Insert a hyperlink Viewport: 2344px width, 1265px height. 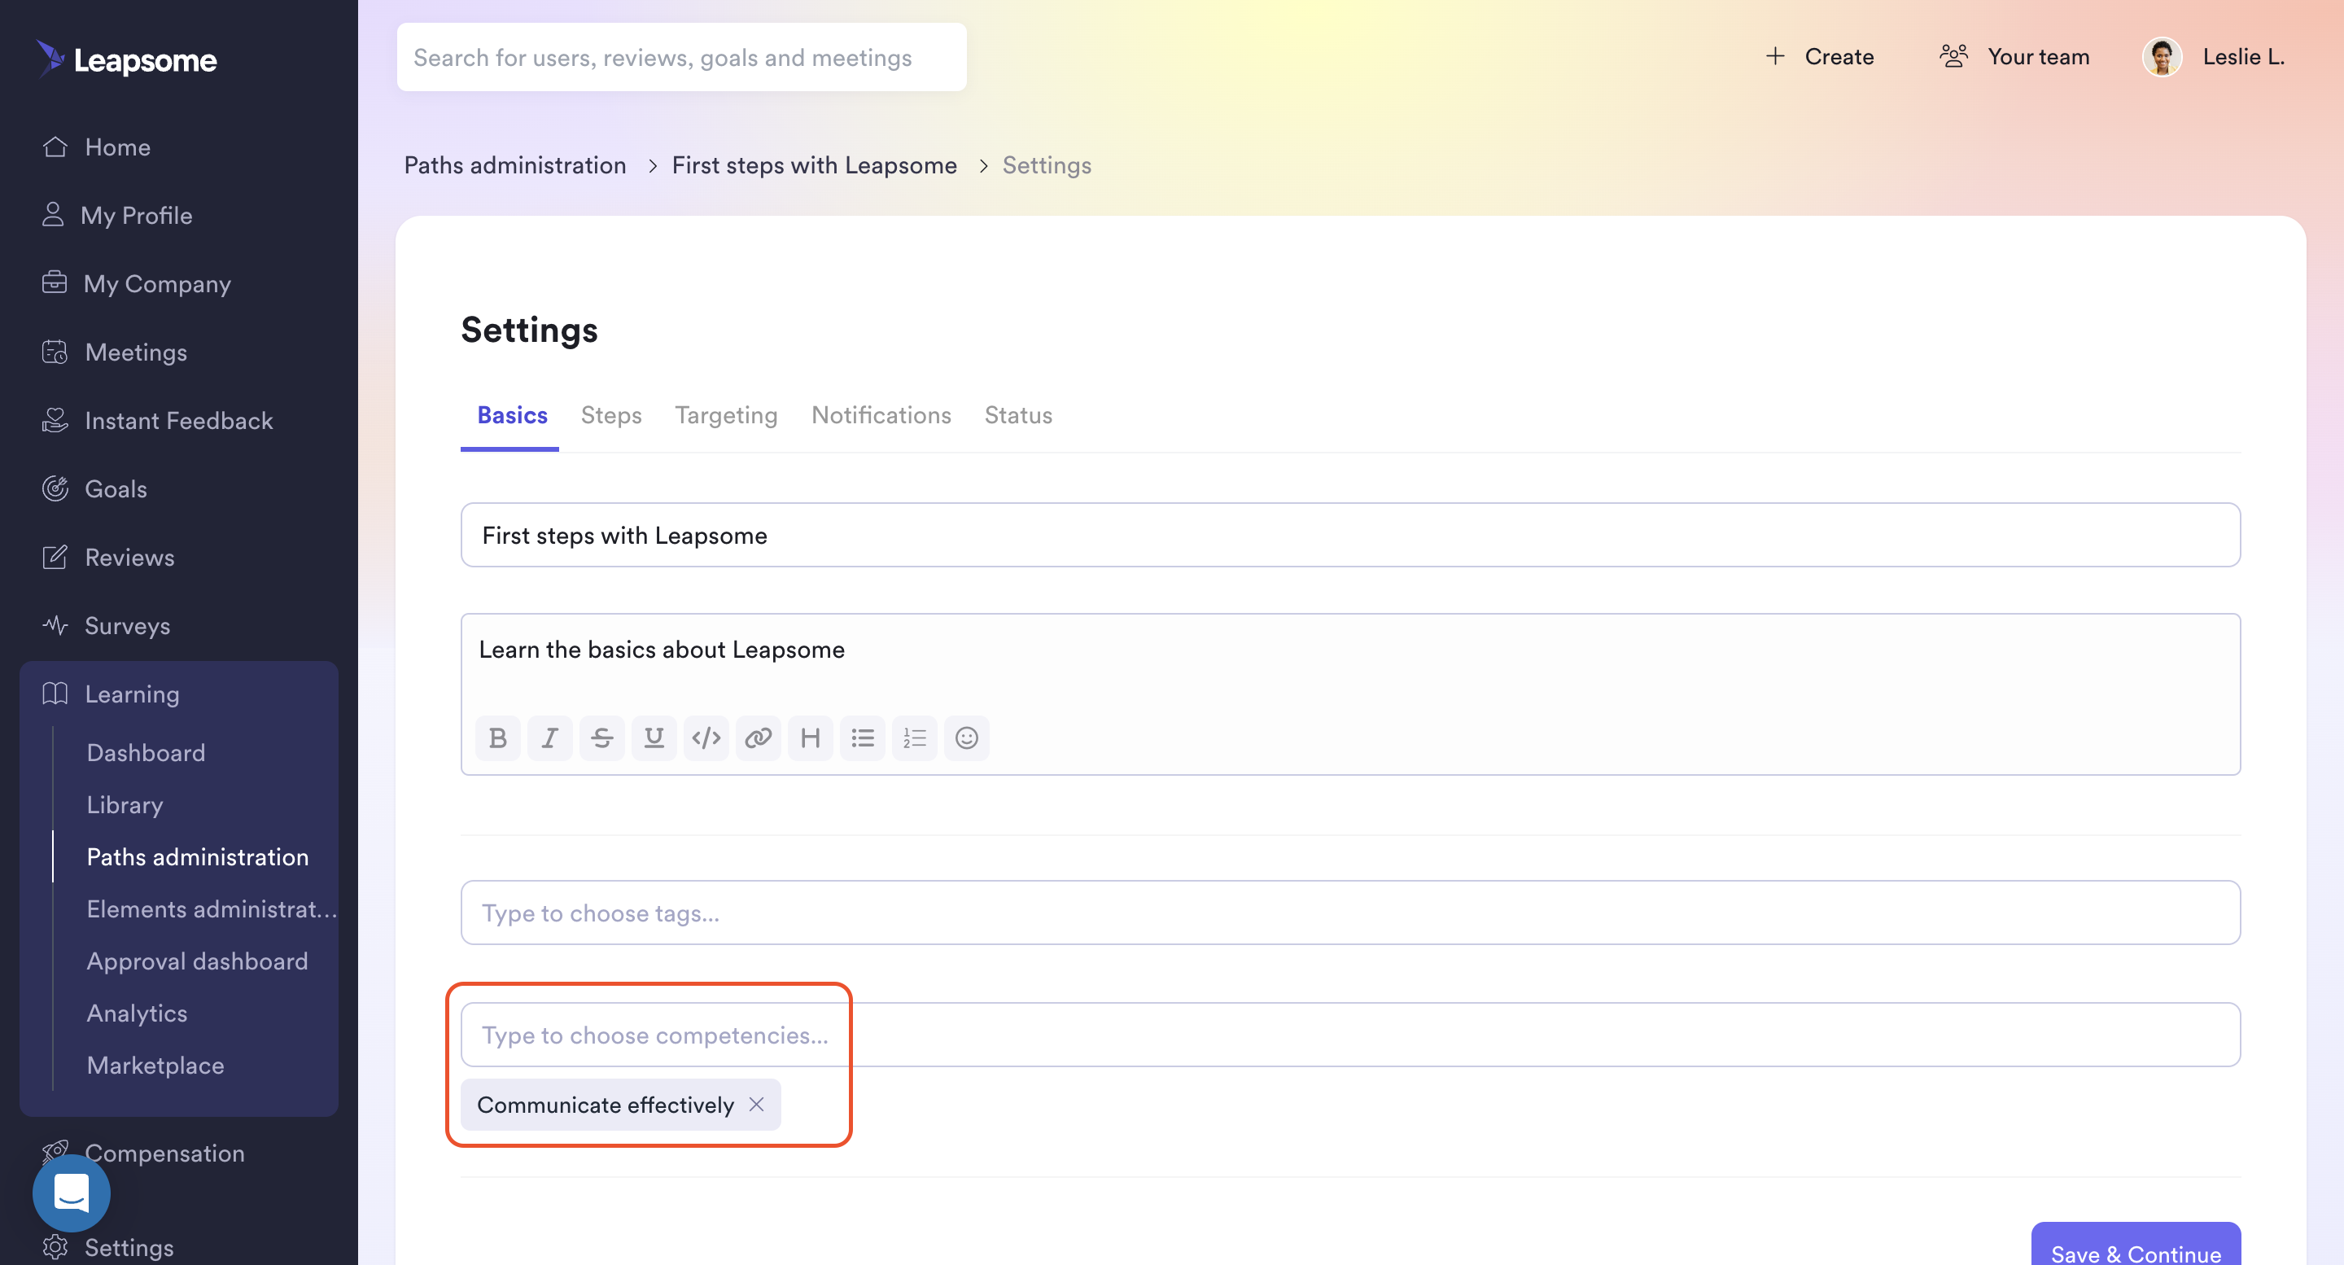[x=758, y=738]
